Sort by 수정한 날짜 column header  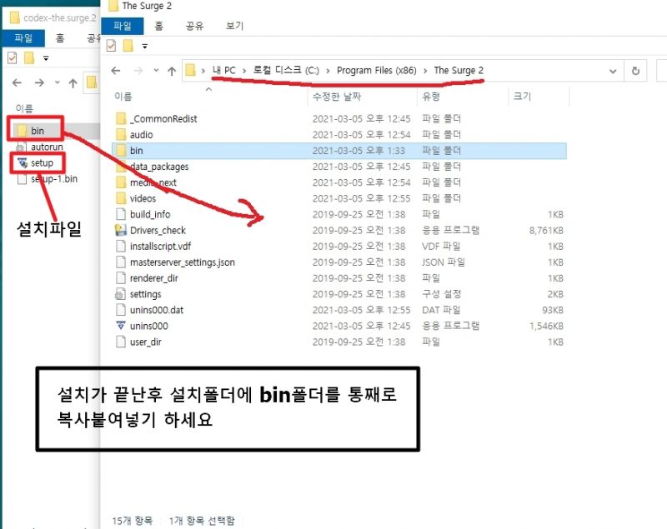[x=337, y=97]
